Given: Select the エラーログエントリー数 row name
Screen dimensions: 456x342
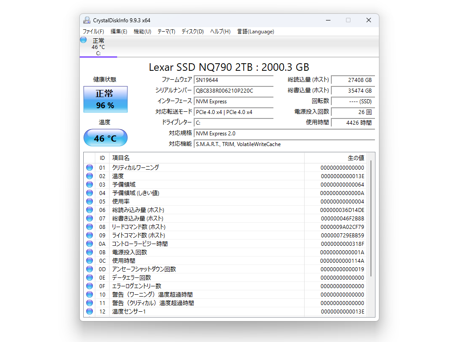Looking at the screenshot, I should [137, 286].
